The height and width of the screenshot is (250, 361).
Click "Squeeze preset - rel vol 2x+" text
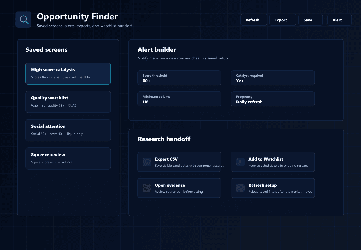click(52, 162)
